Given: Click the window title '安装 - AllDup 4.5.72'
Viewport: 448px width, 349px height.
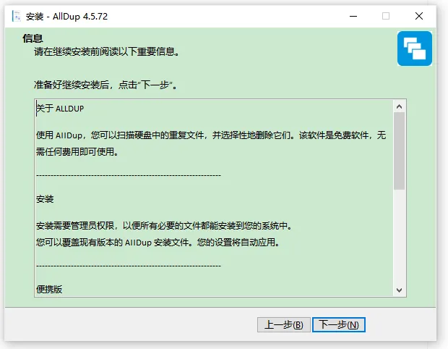Looking at the screenshot, I should pos(67,17).
